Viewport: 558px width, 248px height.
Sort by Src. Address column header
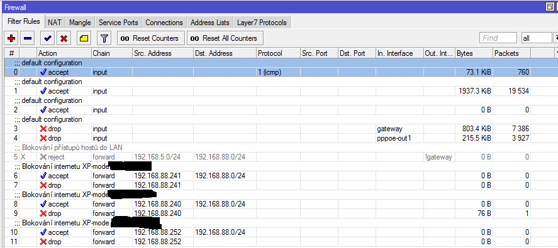click(163, 53)
